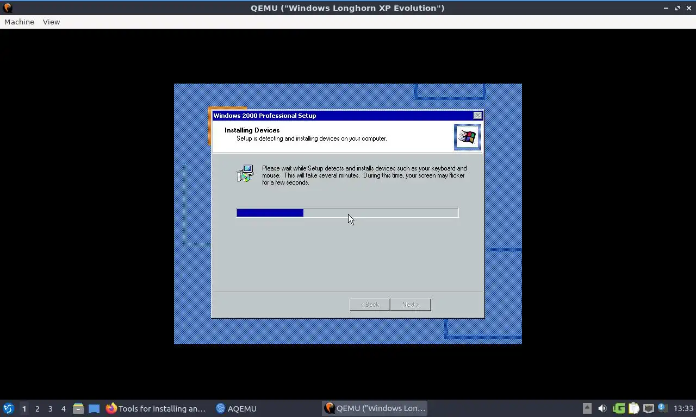Click the computer-and-CD device install icon
Image resolution: width=696 pixels, height=417 pixels.
pyautogui.click(x=245, y=173)
